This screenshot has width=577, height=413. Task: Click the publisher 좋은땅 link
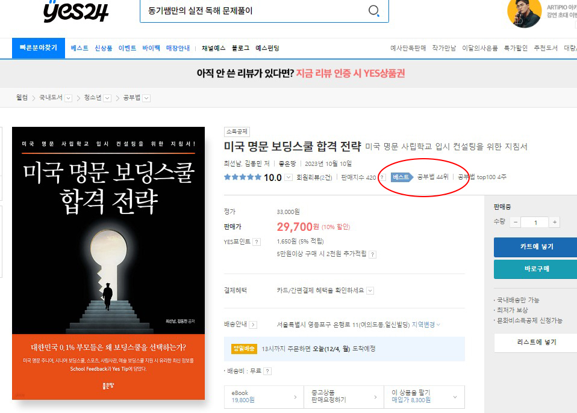[x=287, y=164]
